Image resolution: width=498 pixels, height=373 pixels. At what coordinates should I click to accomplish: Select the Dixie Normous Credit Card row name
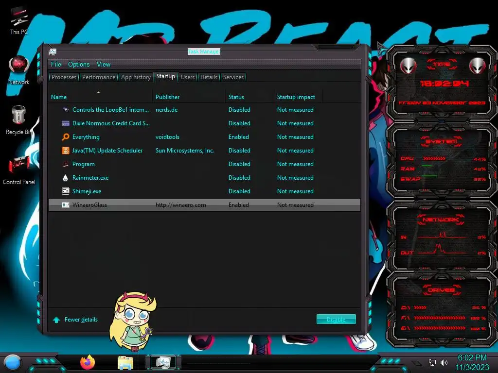pyautogui.click(x=111, y=123)
